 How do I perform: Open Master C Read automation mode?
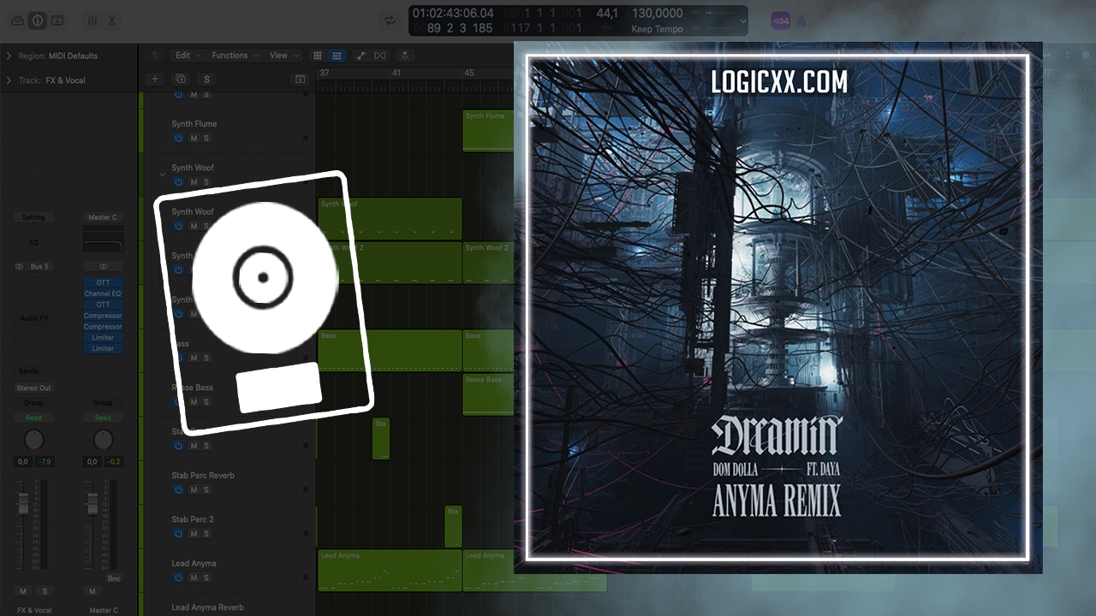point(103,418)
